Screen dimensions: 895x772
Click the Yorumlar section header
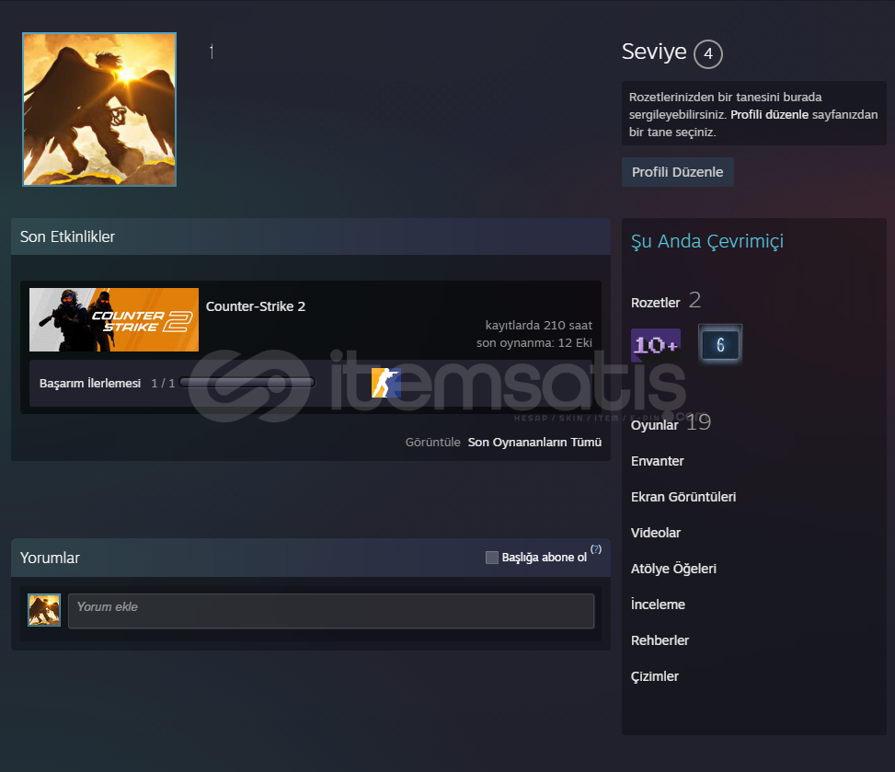[50, 558]
